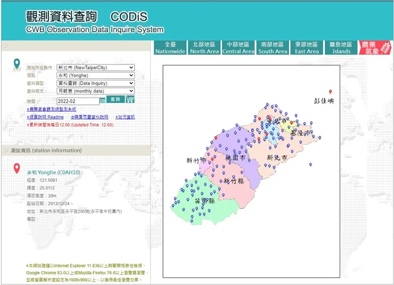Select the lone blue marker offshore east of 新北市
Image resolution: width=394 pixels, height=285 pixels.
pyautogui.click(x=310, y=165)
